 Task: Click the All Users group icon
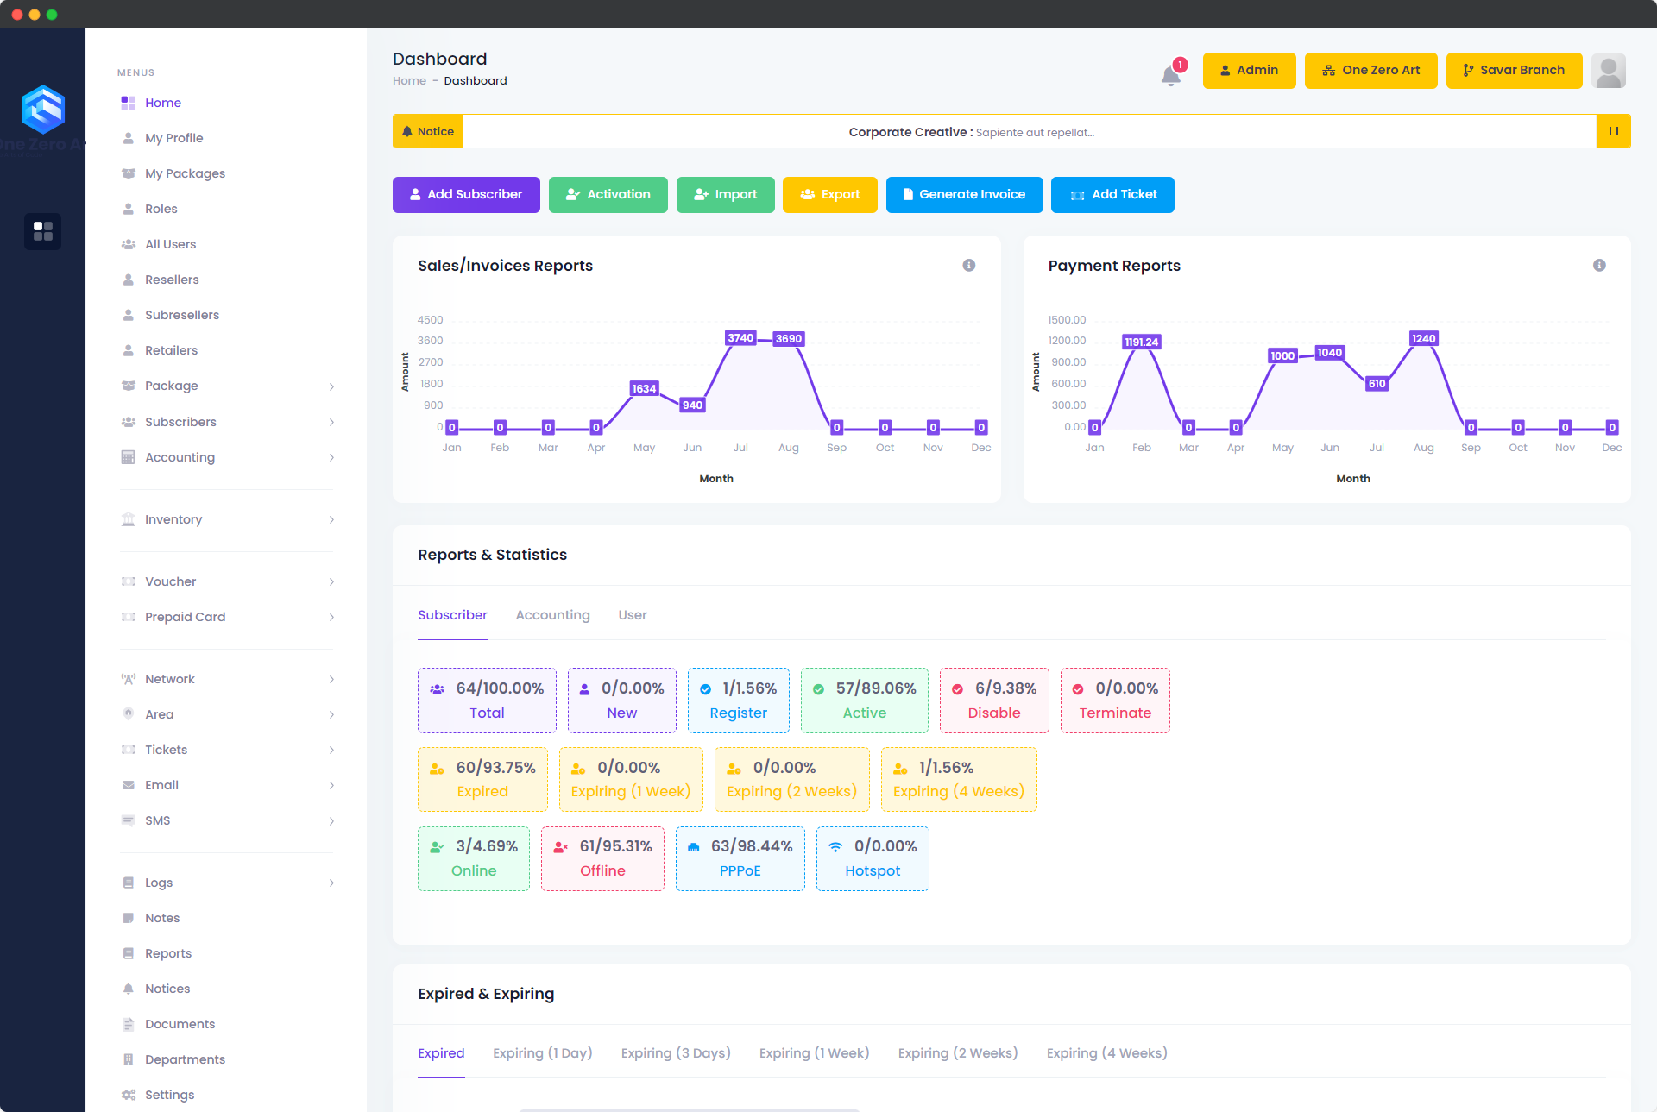click(129, 244)
